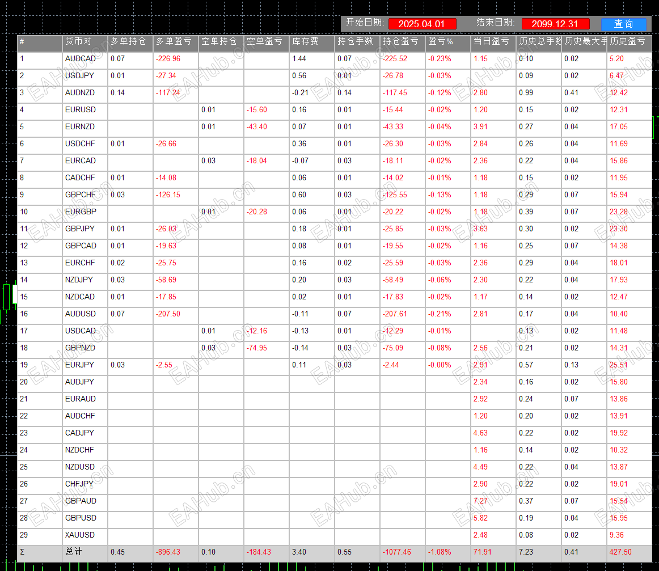Click the 71.91 total daily profit
This screenshot has width=659, height=571.
pos(483,552)
